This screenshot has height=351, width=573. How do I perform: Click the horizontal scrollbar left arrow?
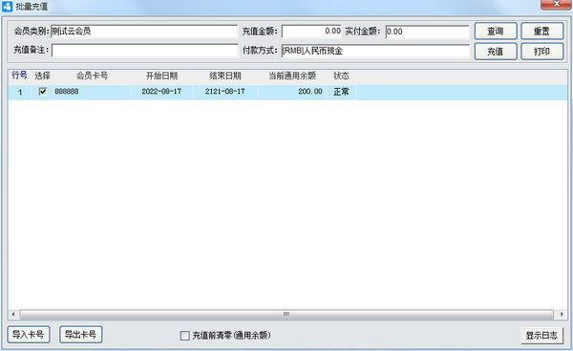pos(13,315)
